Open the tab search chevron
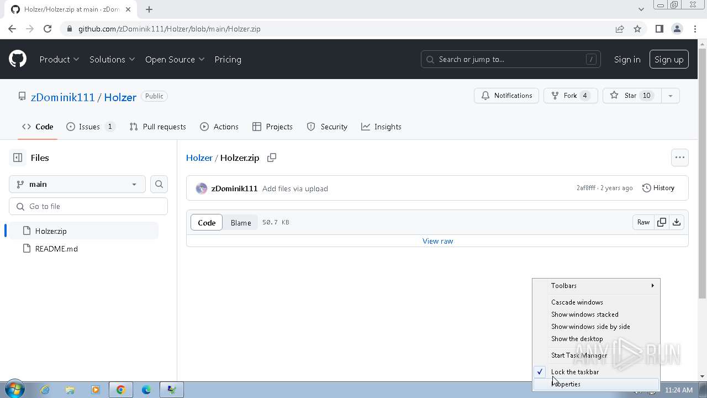 coord(641,9)
